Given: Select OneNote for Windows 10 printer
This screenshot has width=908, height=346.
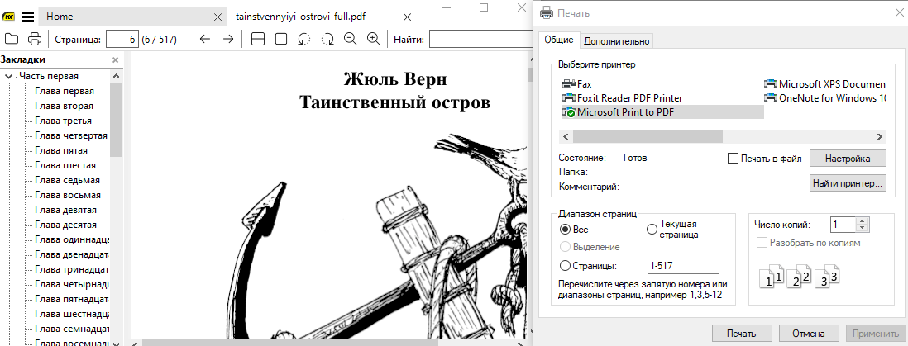Looking at the screenshot, I should click(826, 97).
